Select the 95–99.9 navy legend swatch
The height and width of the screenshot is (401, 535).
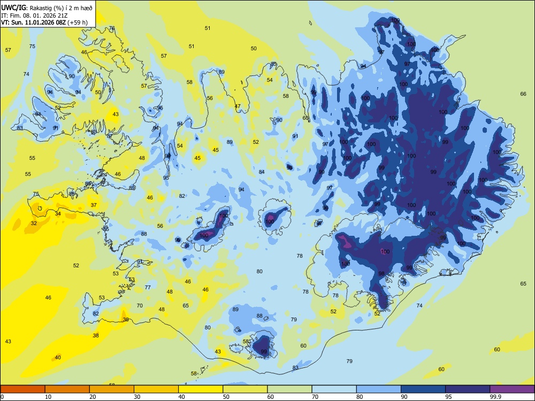pos(468,389)
